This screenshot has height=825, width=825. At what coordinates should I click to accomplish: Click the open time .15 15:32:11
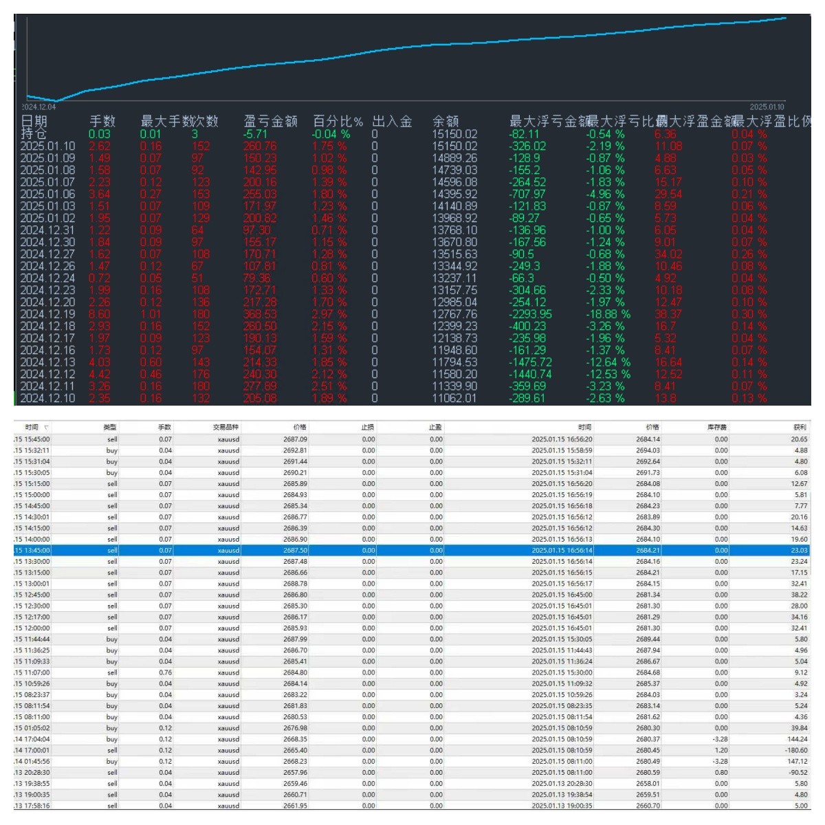(32, 450)
